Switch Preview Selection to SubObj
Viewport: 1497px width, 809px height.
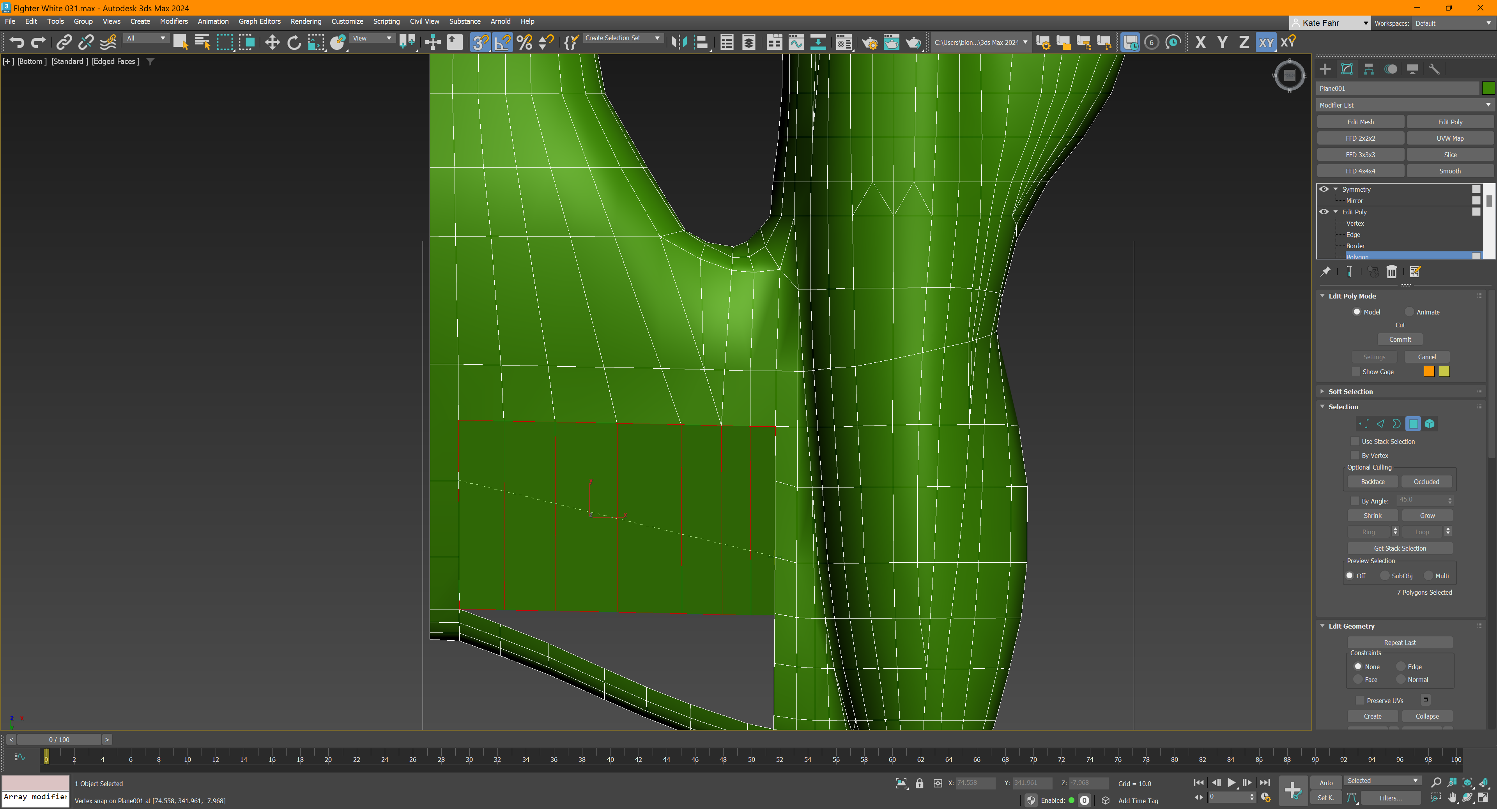1386,576
